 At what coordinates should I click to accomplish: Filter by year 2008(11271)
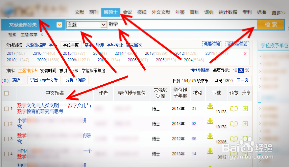78,60
